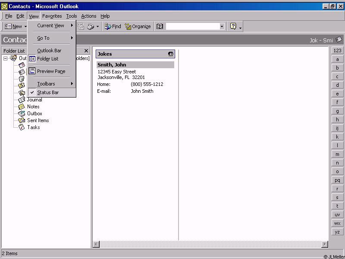
Task: Click inside the Find a Contact box
Action: click(192, 27)
